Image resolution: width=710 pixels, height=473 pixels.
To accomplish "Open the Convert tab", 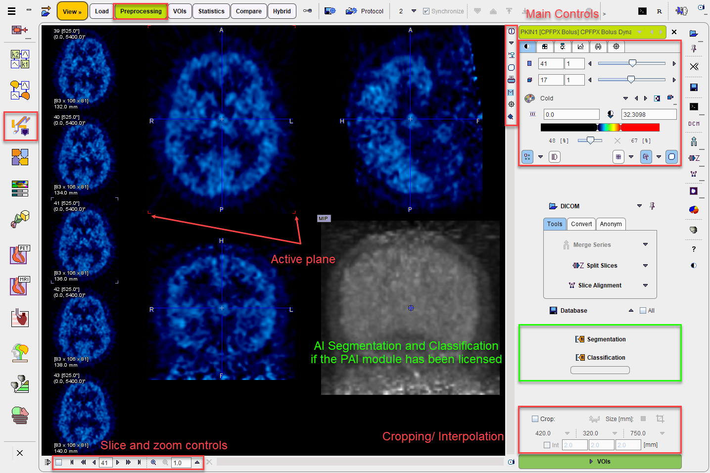I will pos(581,224).
